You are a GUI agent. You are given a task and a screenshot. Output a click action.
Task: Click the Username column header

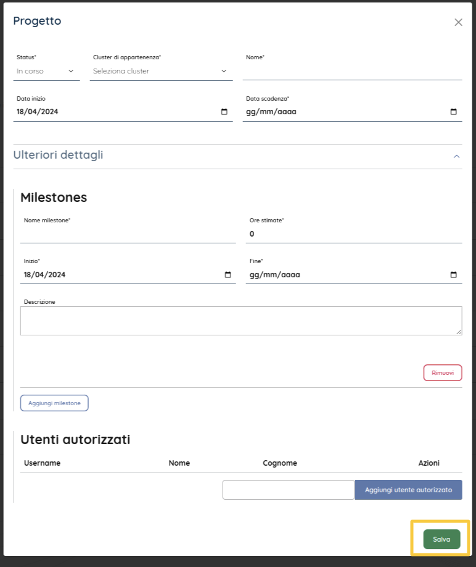click(42, 463)
